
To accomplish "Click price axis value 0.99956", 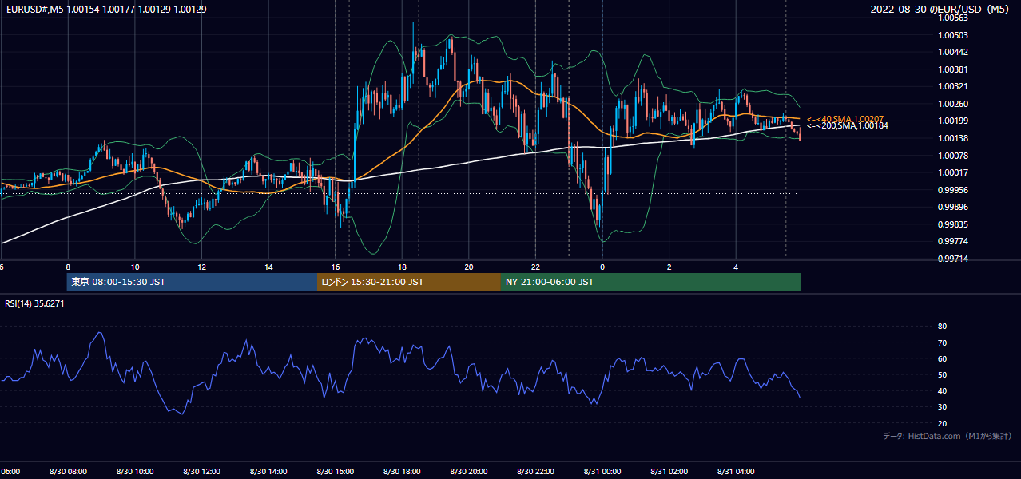I will (954, 190).
